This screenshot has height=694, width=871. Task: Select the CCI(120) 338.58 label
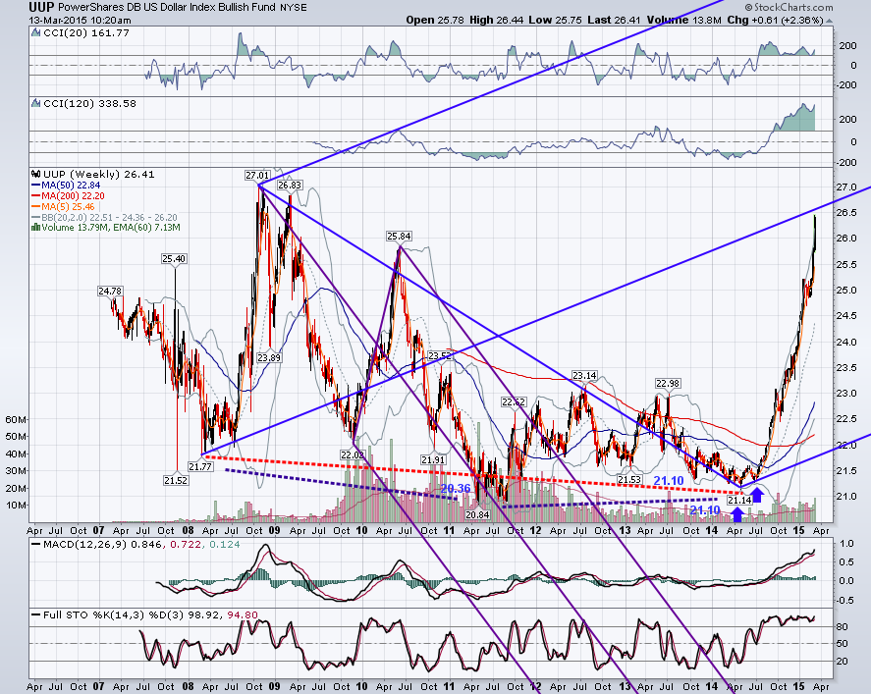coord(89,103)
